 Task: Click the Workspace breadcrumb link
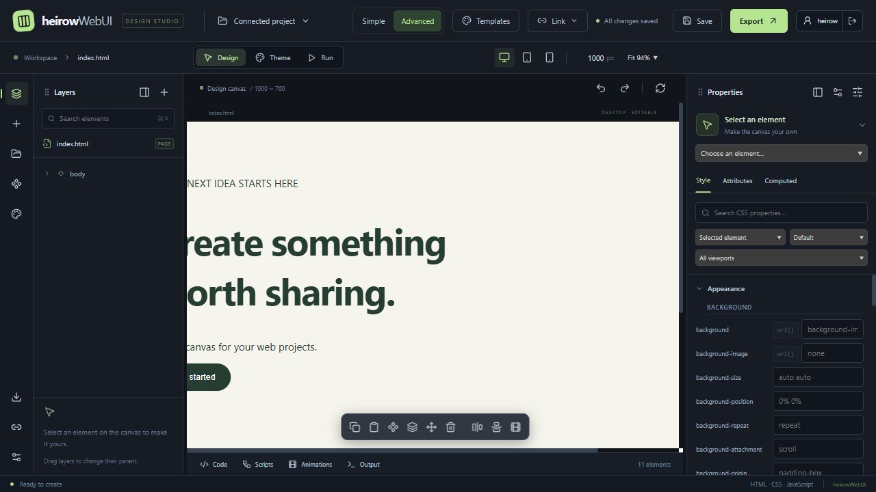[40, 58]
